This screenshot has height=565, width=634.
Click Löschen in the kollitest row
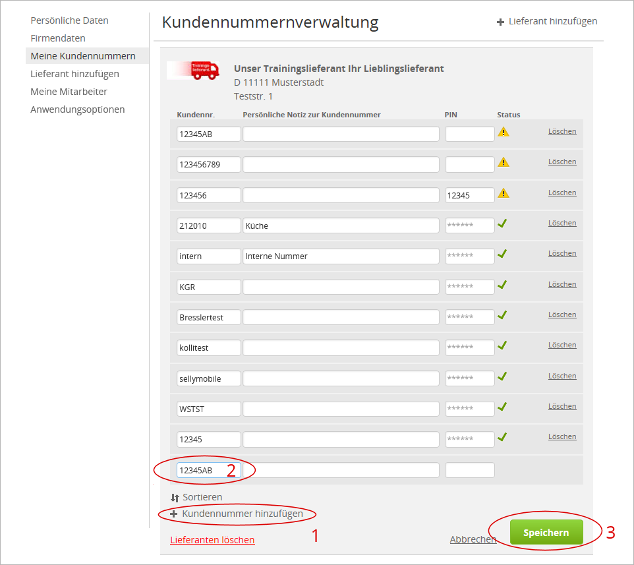(562, 345)
